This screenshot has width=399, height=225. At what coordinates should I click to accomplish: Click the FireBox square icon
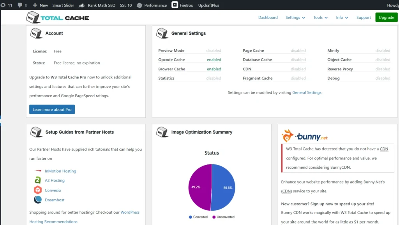[x=175, y=5]
